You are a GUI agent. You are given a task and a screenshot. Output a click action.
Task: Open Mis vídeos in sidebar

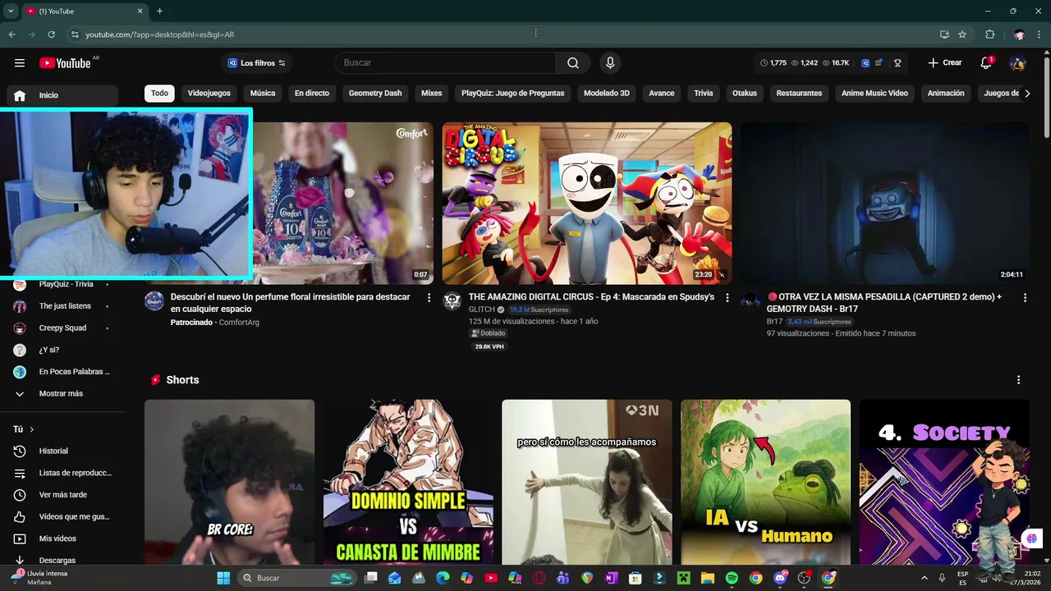(64, 538)
